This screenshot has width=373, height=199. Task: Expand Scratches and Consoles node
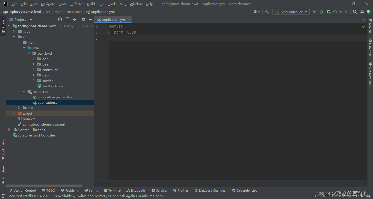point(9,135)
